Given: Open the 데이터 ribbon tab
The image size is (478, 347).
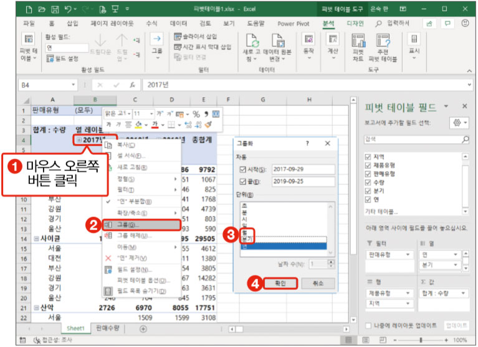Looking at the screenshot, I should pos(178,24).
